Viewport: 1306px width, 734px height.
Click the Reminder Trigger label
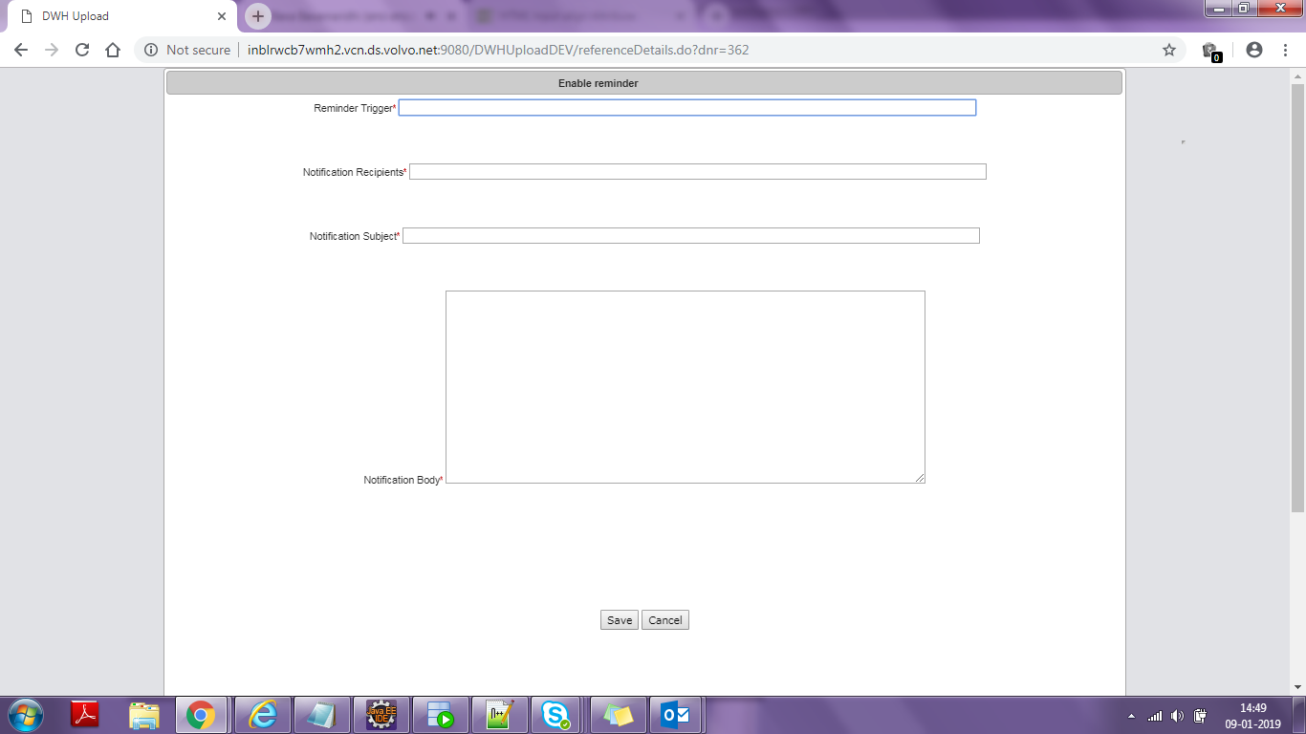pyautogui.click(x=355, y=109)
